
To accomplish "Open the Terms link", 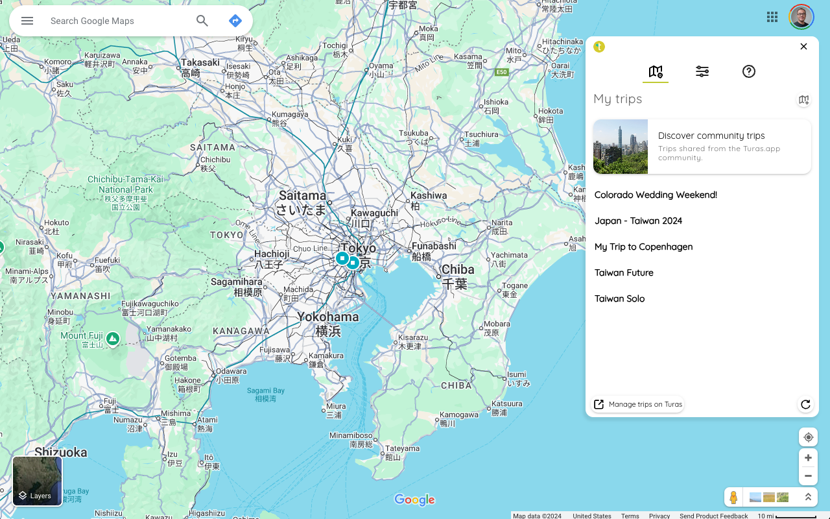I will [630, 516].
